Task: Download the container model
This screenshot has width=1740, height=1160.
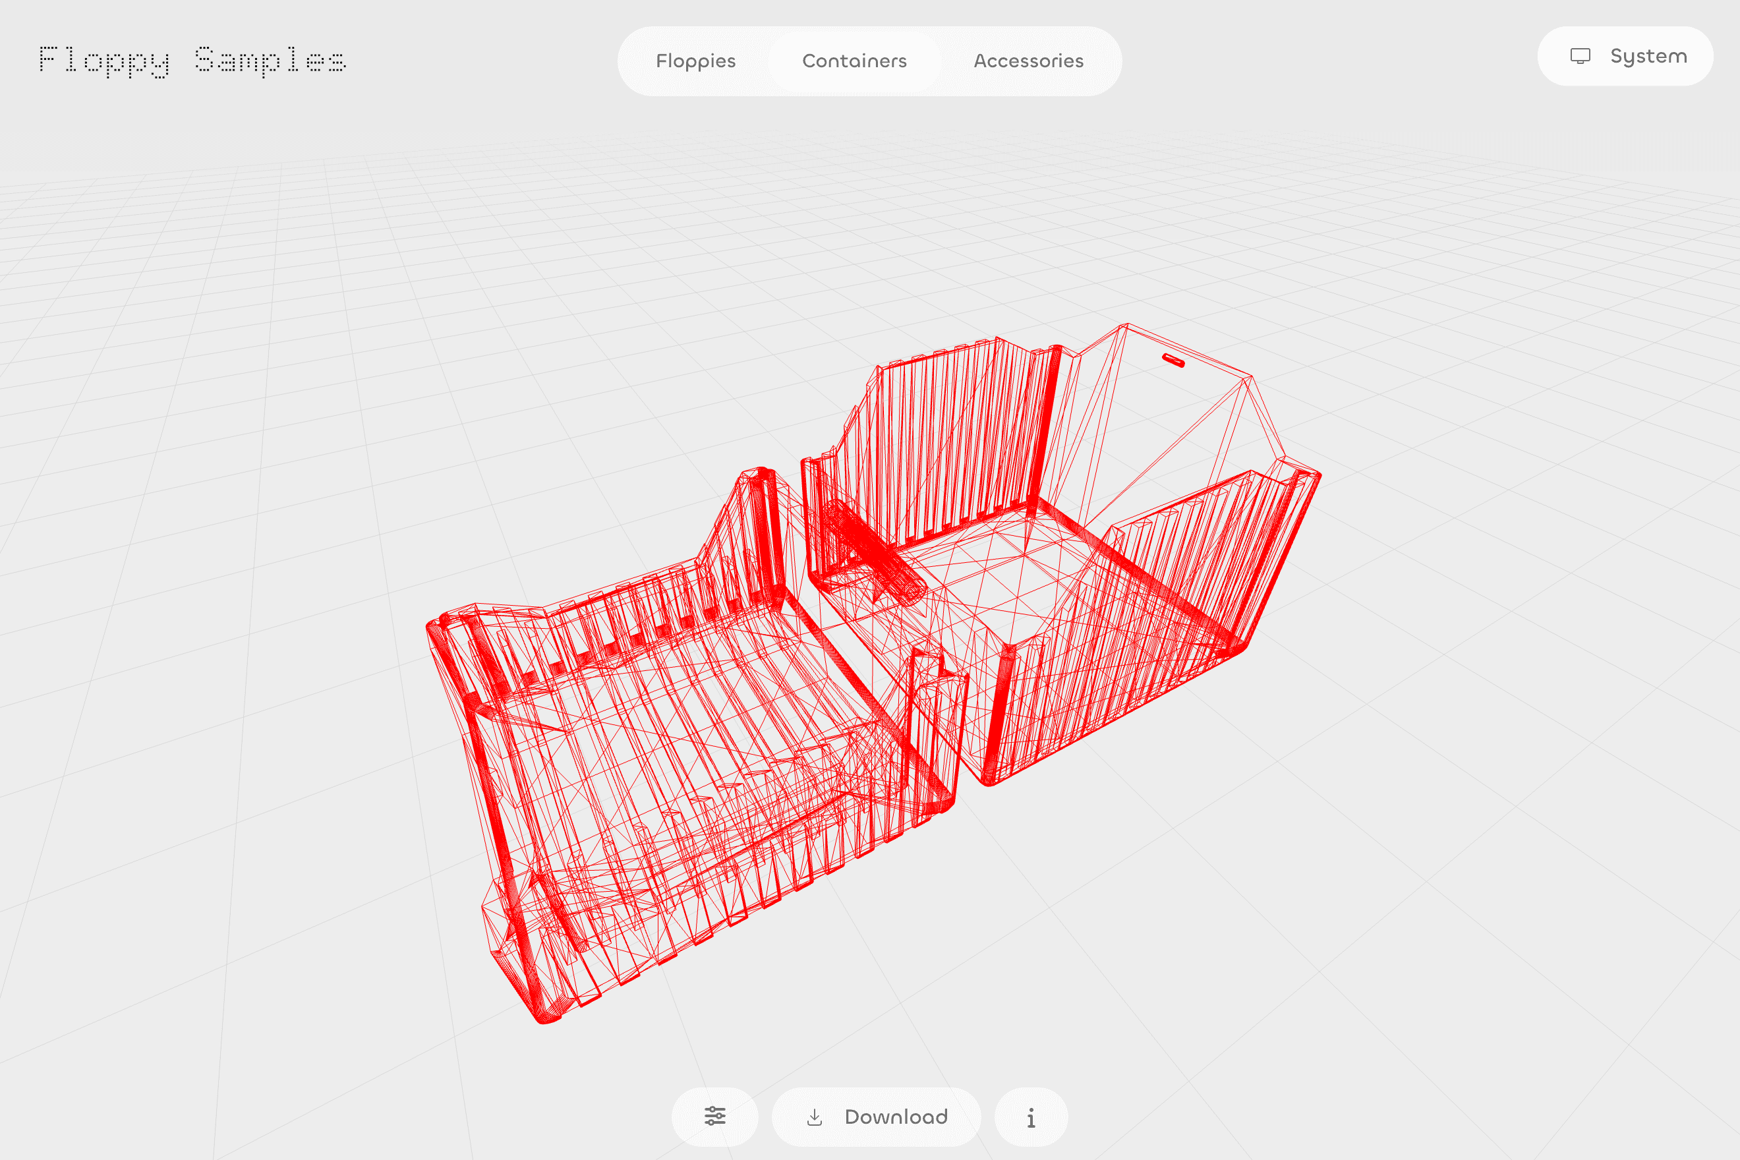Action: coord(876,1116)
